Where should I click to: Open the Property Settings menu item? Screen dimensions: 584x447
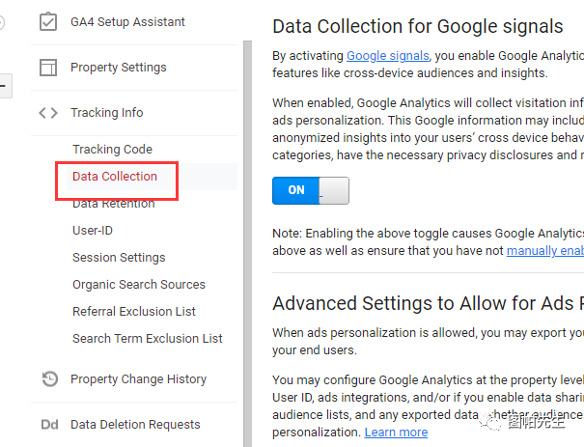point(118,68)
